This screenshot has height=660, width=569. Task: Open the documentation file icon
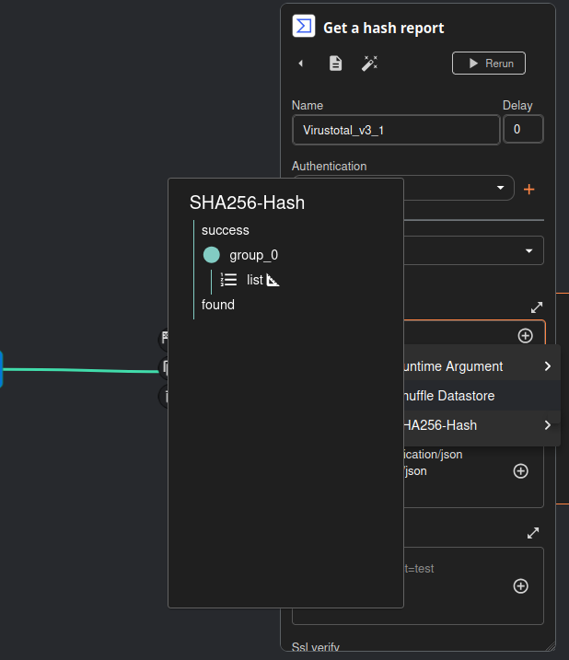coord(336,64)
